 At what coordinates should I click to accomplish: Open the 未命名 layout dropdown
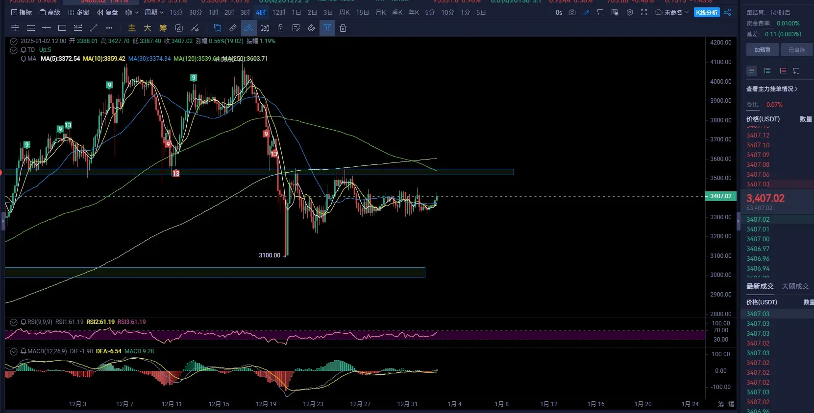click(x=672, y=12)
